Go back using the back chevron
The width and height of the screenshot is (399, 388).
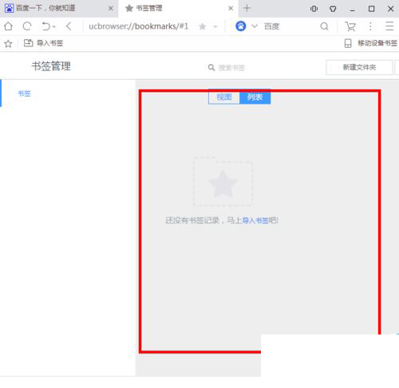pyautogui.click(x=69, y=26)
